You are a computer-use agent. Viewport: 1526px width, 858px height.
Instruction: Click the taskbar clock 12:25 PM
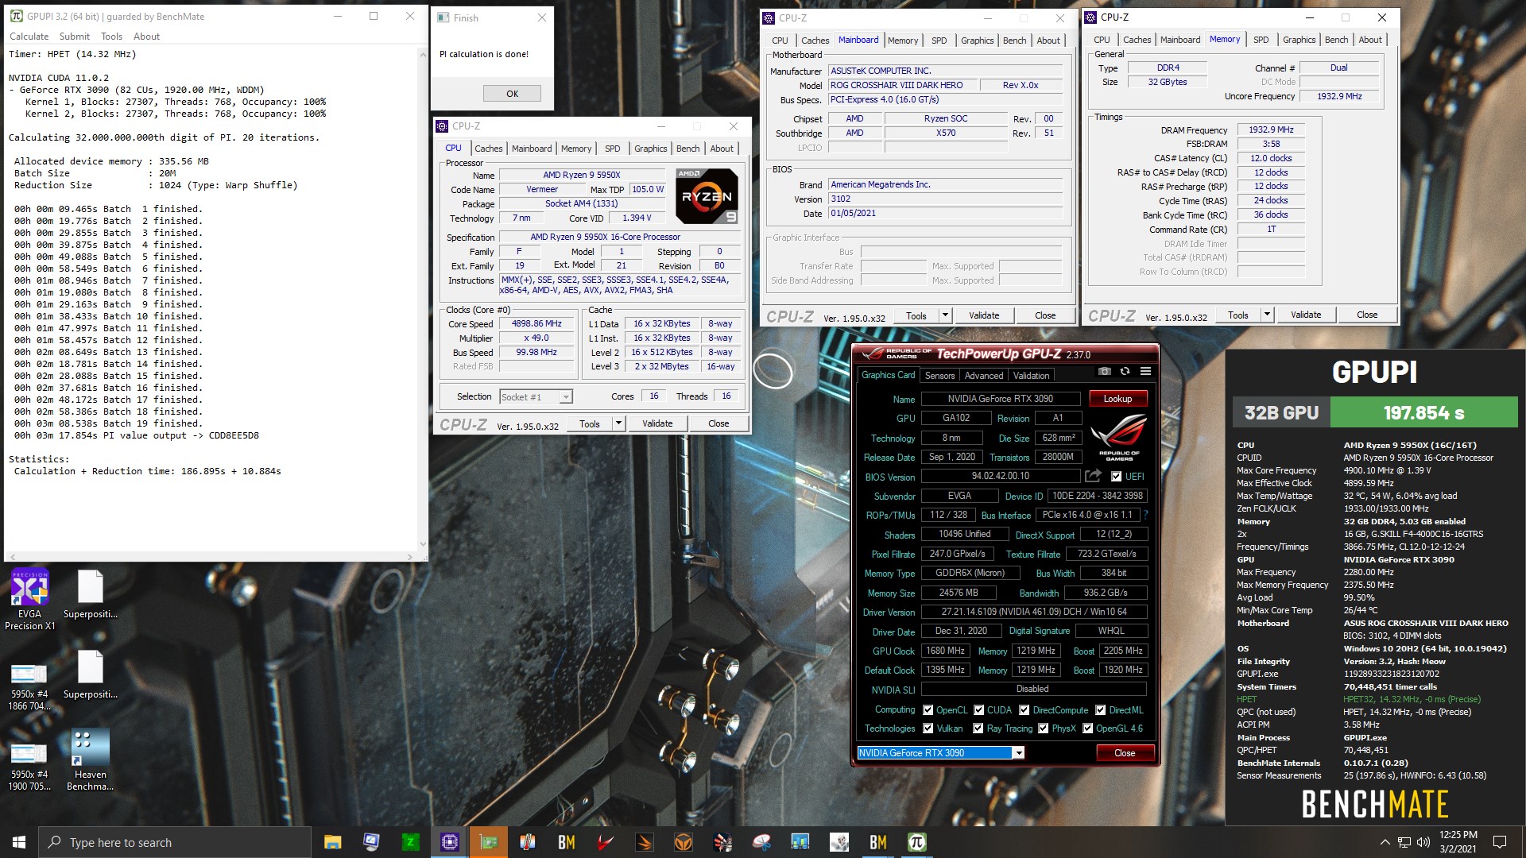[x=1458, y=835]
